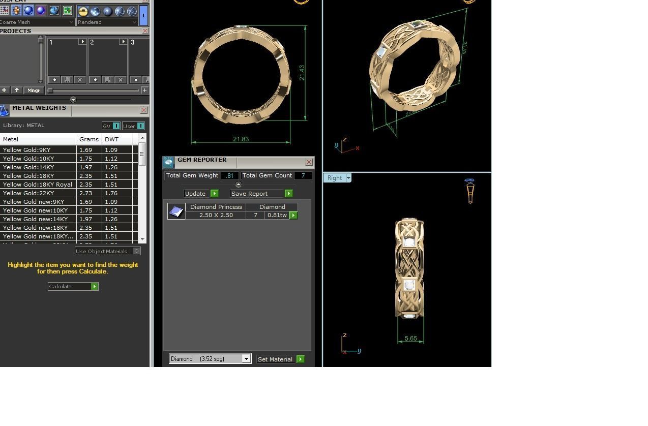Click the up arrow button beside Mngr
The height and width of the screenshot is (426, 648).
click(x=16, y=90)
